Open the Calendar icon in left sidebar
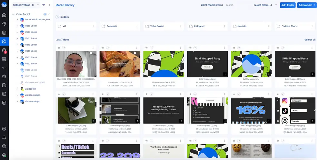This screenshot has width=317, height=160. (4, 32)
